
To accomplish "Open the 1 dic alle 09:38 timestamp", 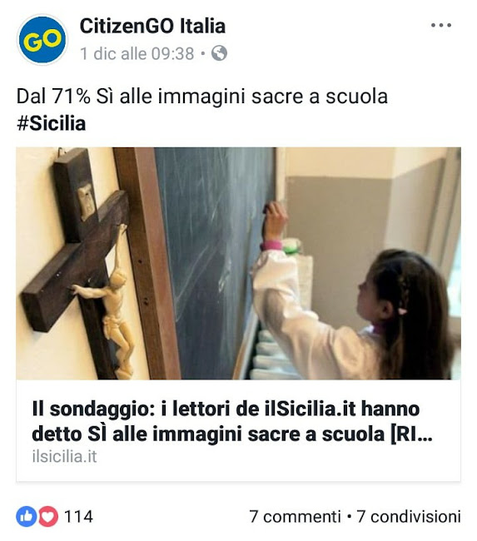I will pos(137,53).
